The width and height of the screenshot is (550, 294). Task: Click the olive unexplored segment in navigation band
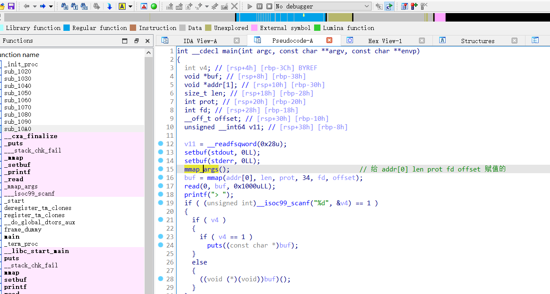tap(340, 17)
